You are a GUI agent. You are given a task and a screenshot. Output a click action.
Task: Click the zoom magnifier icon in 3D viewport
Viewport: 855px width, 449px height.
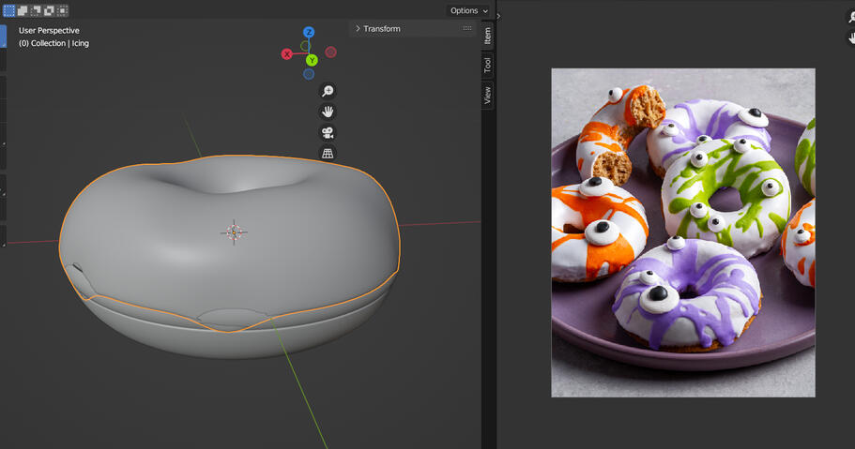[x=328, y=91]
